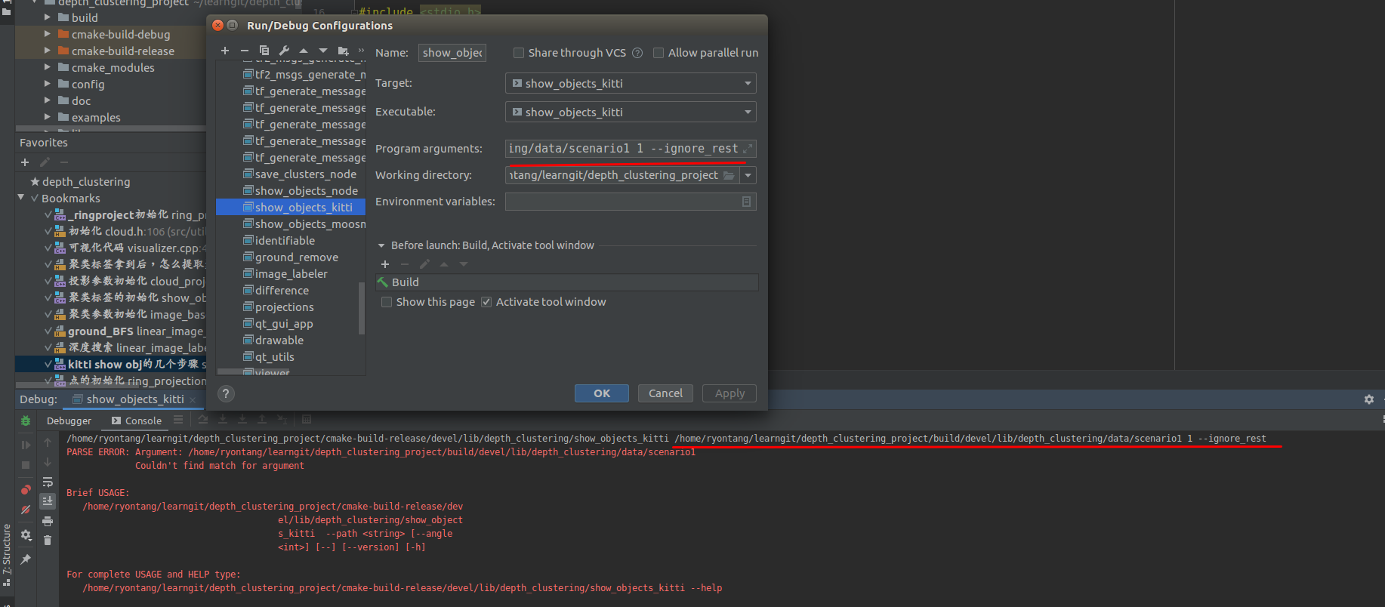Viewport: 1385px width, 607px height.
Task: Resume program in debug panel
Action: click(x=26, y=445)
